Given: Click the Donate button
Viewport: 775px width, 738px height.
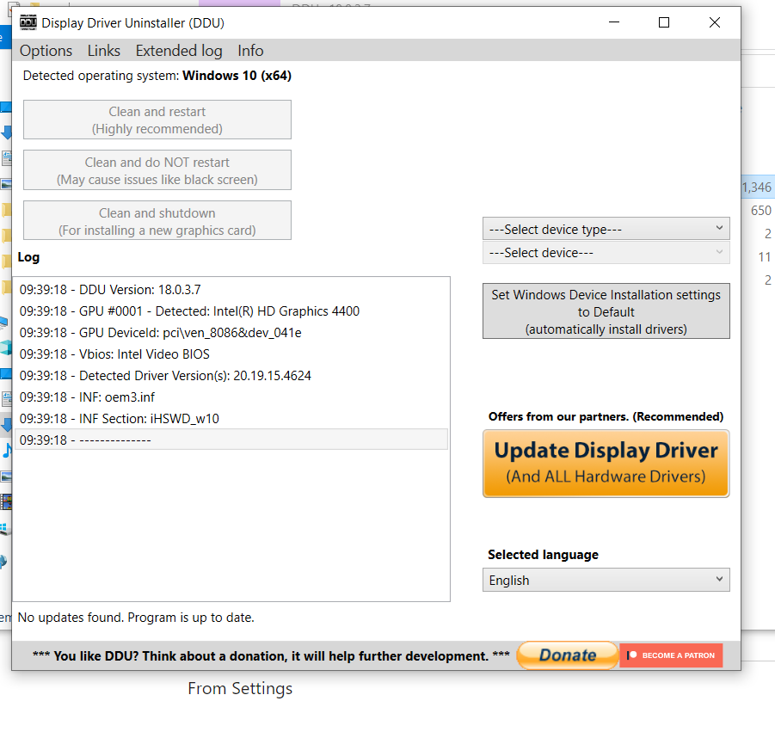Looking at the screenshot, I should click(x=568, y=655).
